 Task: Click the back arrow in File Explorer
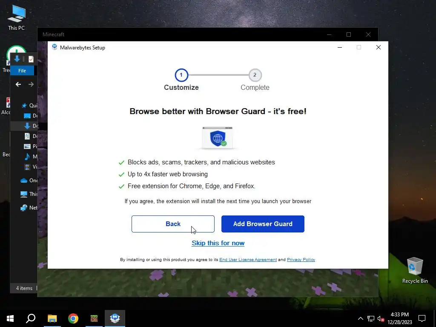coord(18,84)
